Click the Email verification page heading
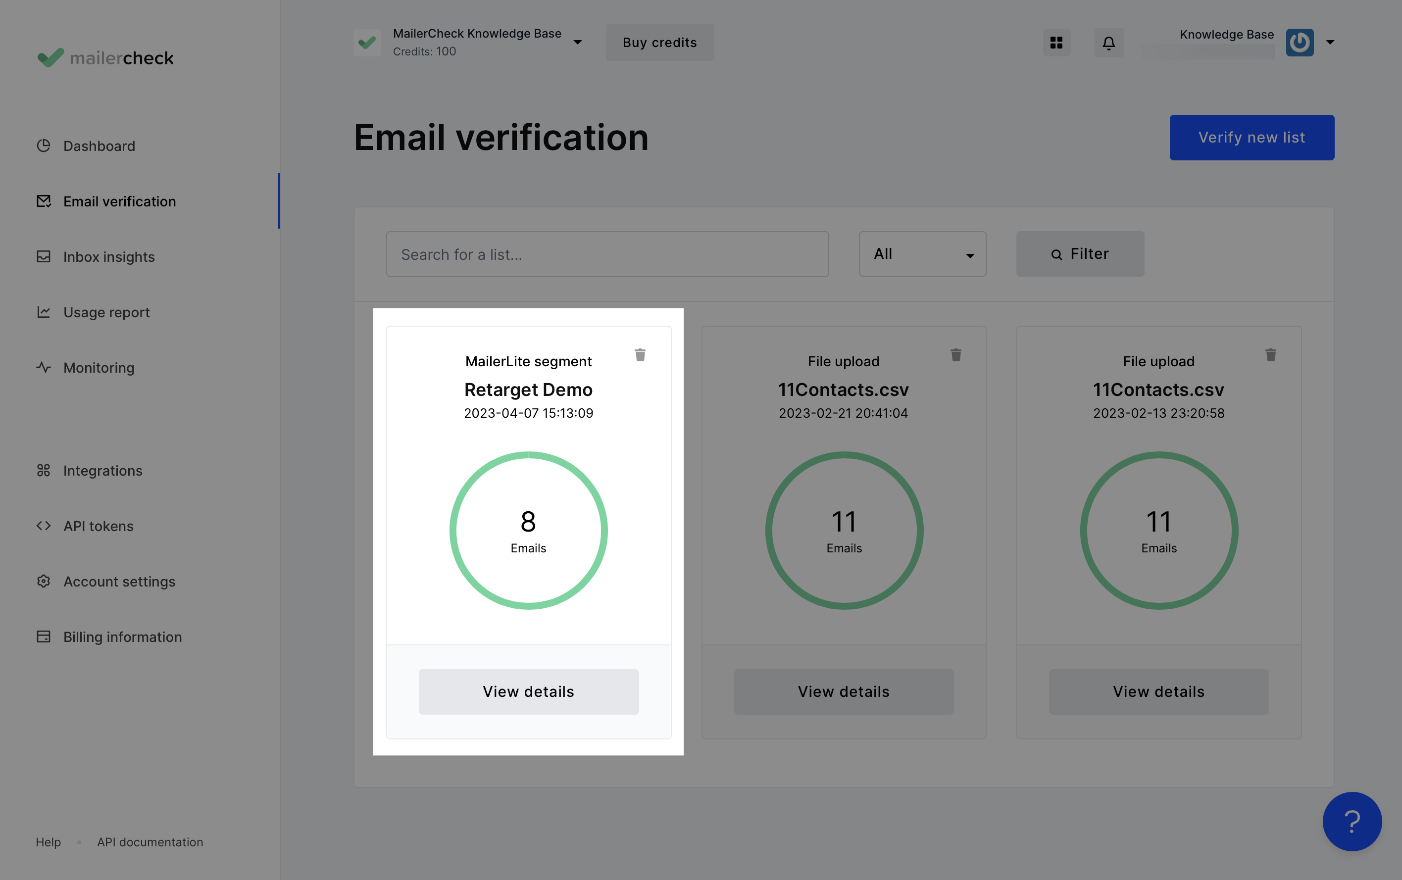Screen dimensions: 1402x880 (x=501, y=138)
